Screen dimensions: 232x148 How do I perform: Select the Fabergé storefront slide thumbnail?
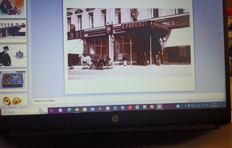[13, 31]
